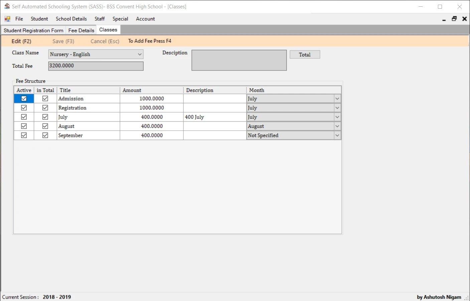
Task: Open the form system menu icon beside File
Action: coord(7,19)
